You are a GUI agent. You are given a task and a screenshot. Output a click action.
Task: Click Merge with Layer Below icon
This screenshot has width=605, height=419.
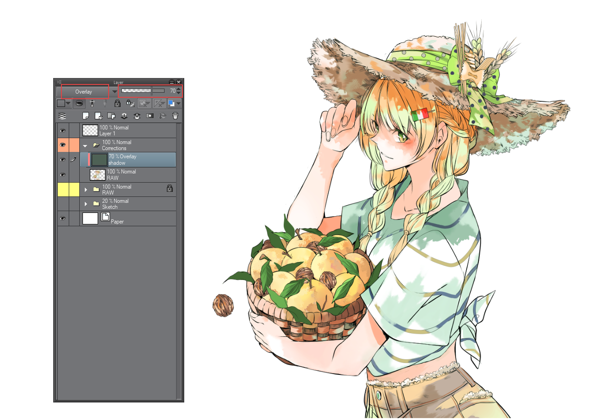point(137,116)
